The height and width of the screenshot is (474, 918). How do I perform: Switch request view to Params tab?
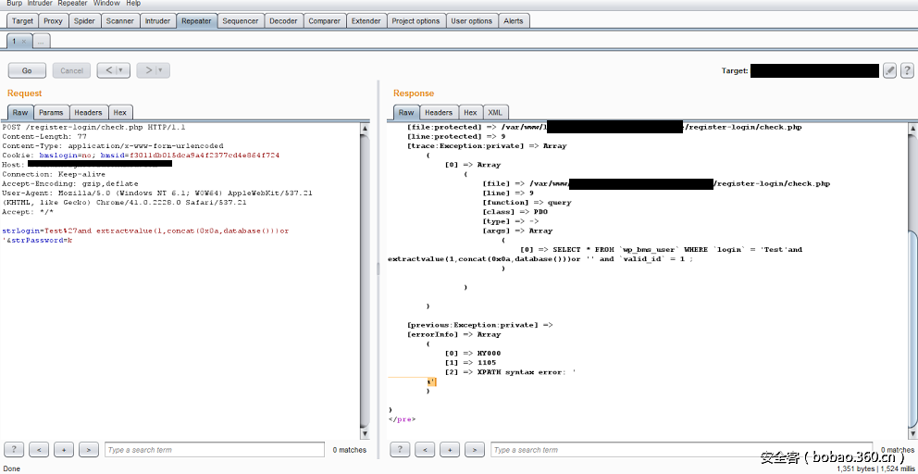pyautogui.click(x=51, y=112)
